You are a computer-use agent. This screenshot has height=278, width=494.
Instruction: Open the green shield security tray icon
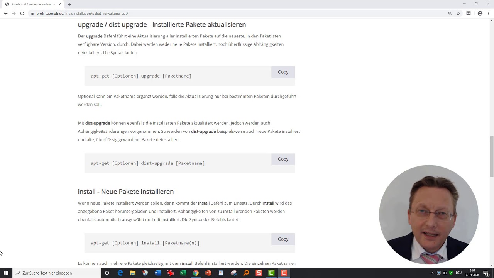451,273
